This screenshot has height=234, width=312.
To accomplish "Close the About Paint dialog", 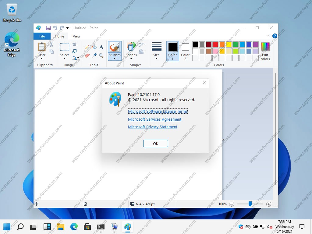I will pos(204,83).
